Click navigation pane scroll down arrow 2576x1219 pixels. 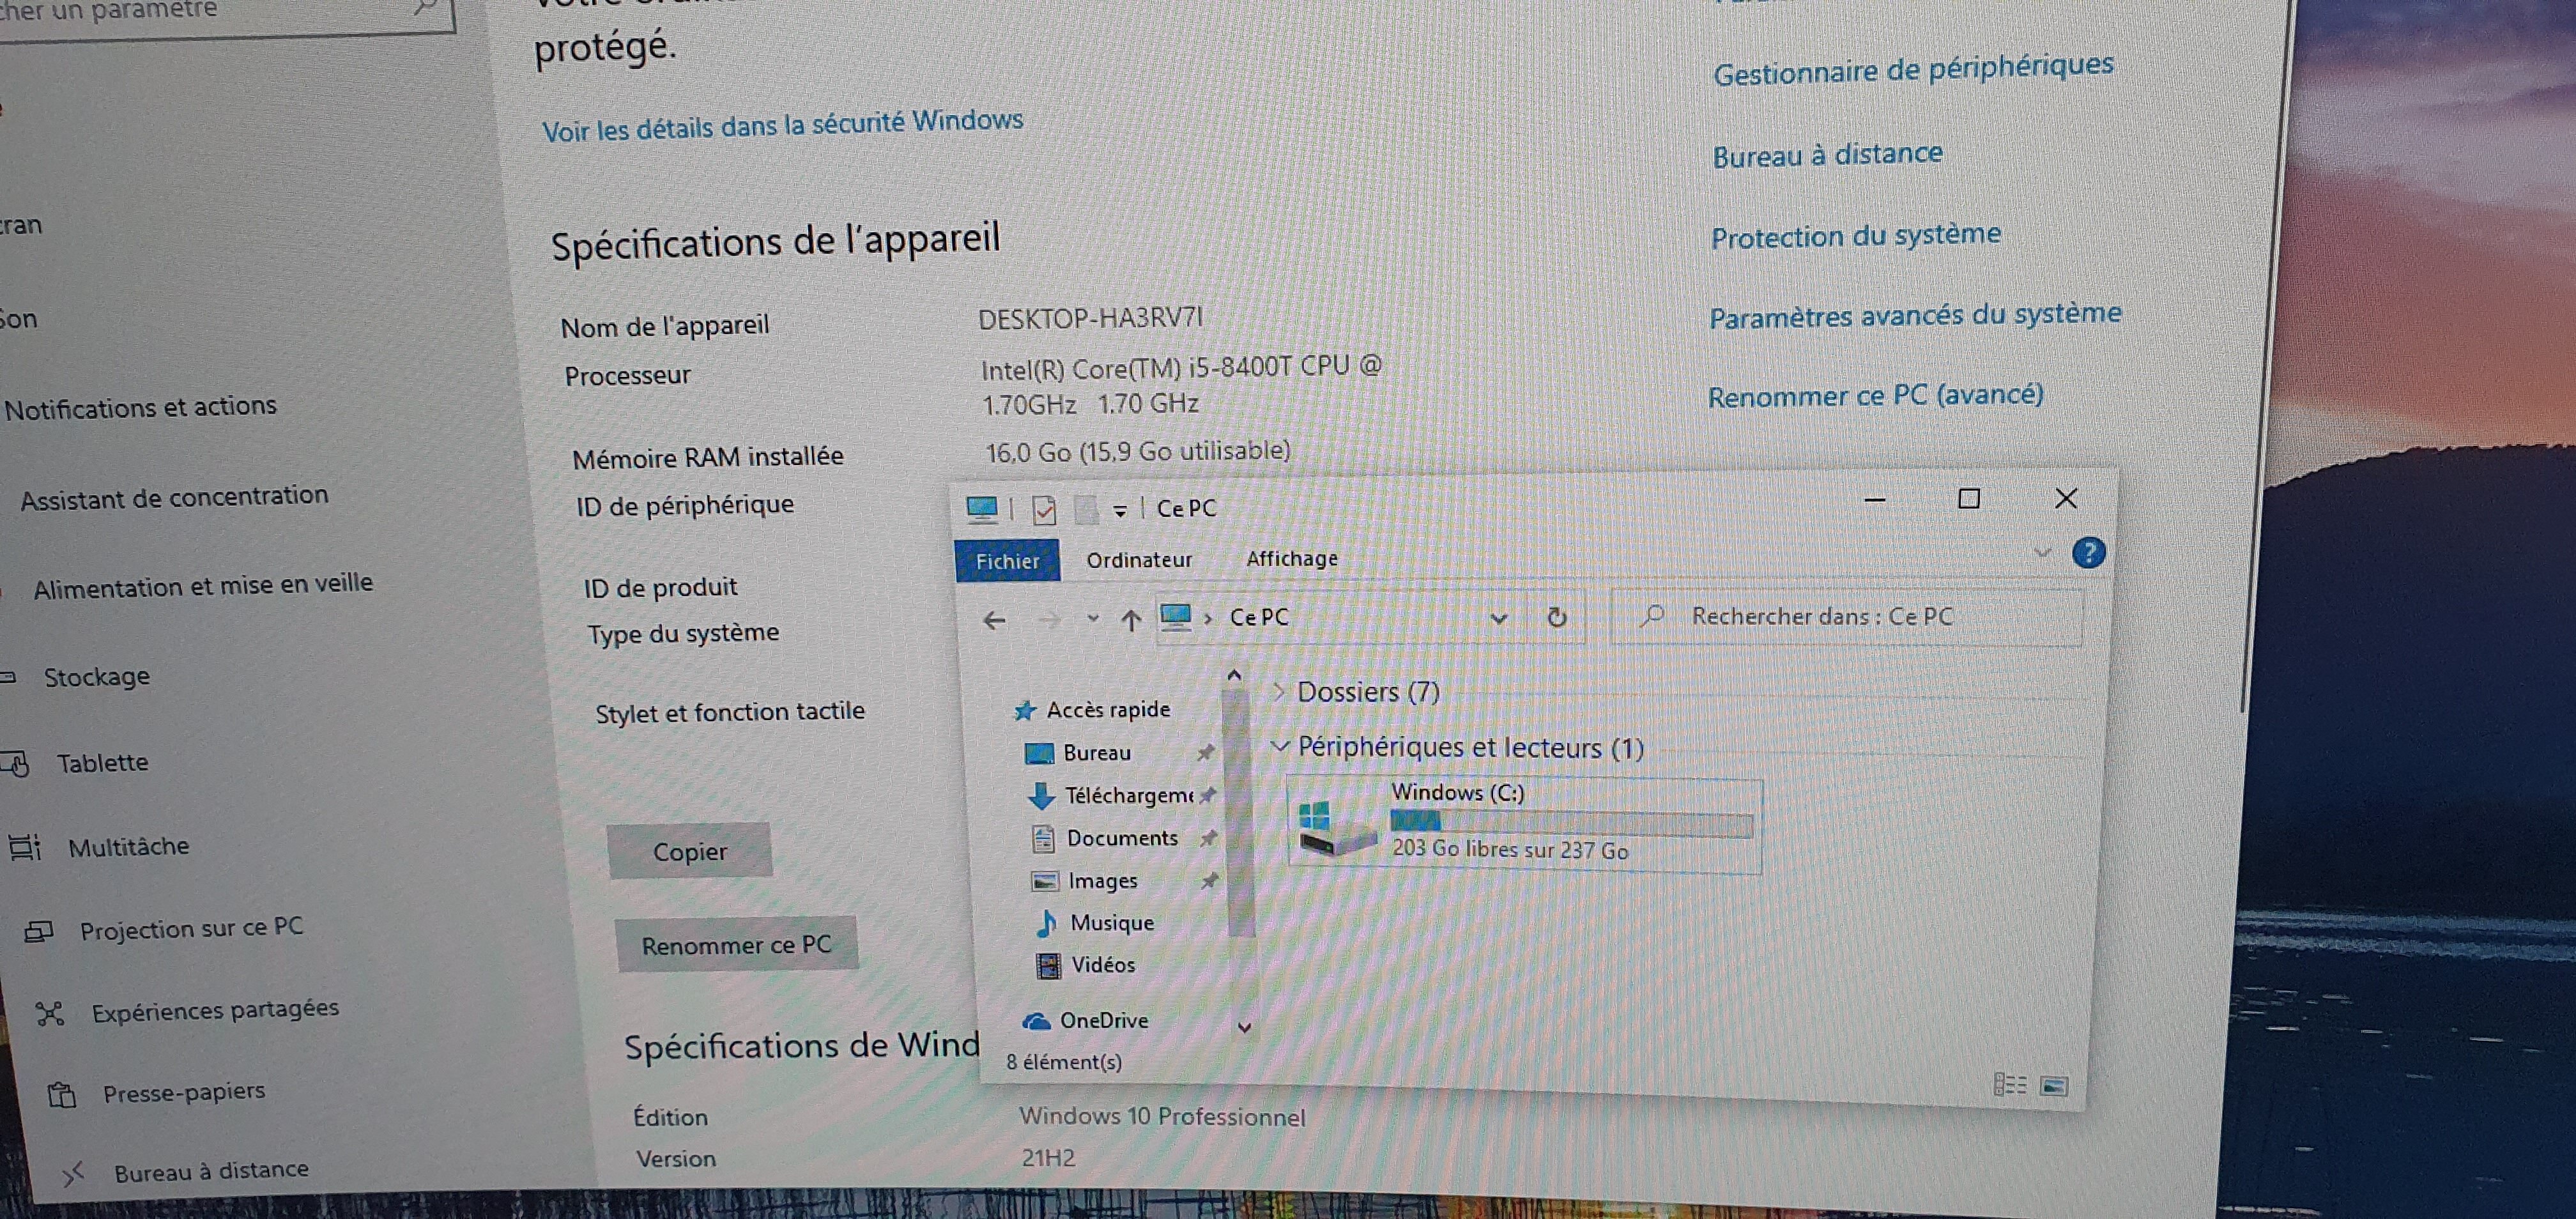click(1245, 1027)
